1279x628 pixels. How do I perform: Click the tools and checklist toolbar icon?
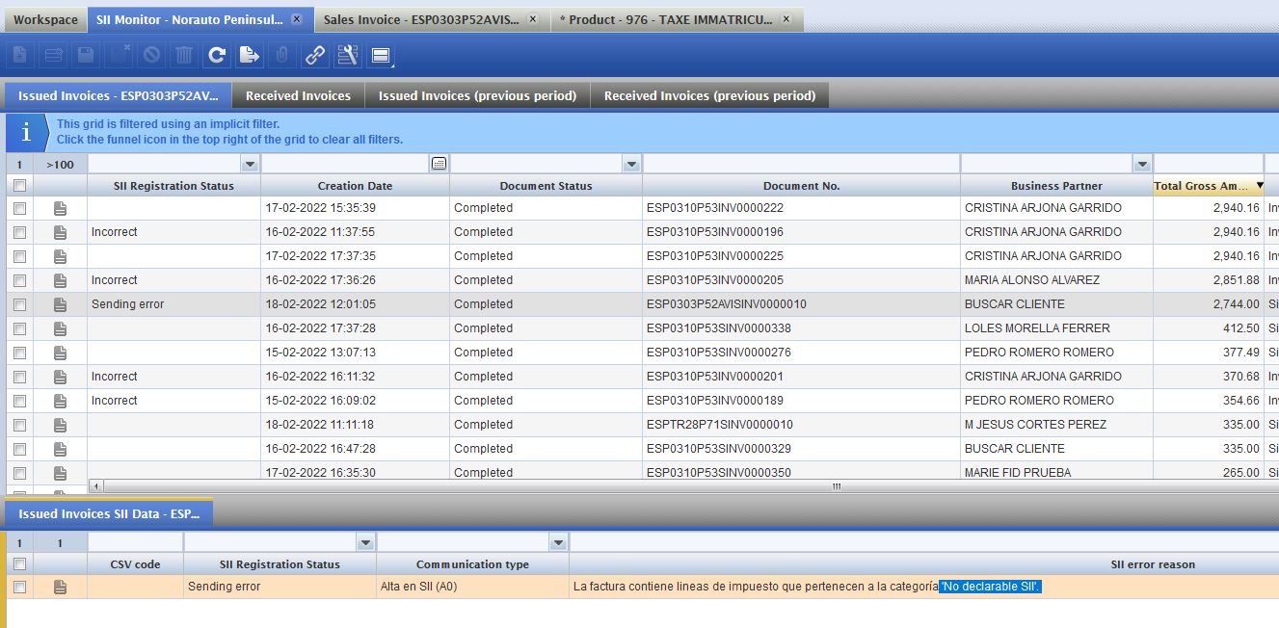click(x=348, y=56)
